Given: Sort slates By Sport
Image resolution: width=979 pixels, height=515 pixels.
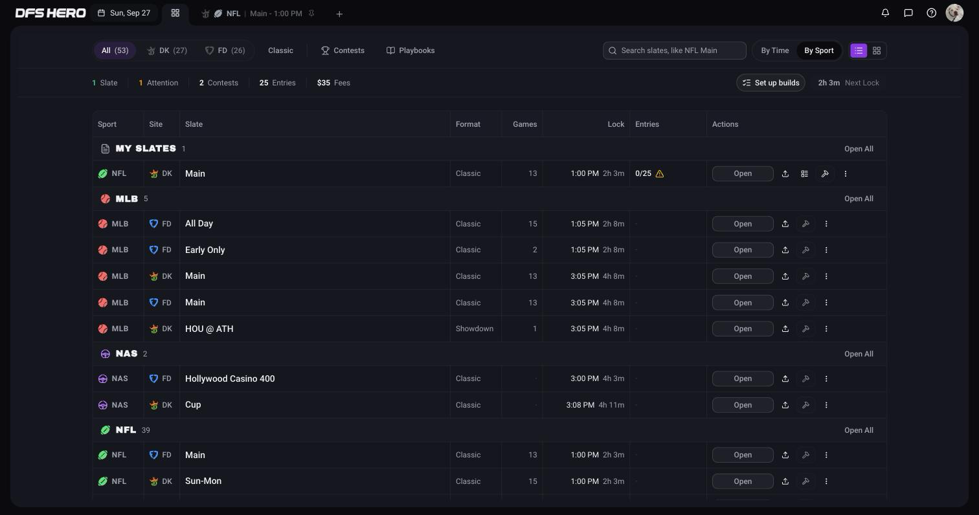Looking at the screenshot, I should (x=819, y=50).
